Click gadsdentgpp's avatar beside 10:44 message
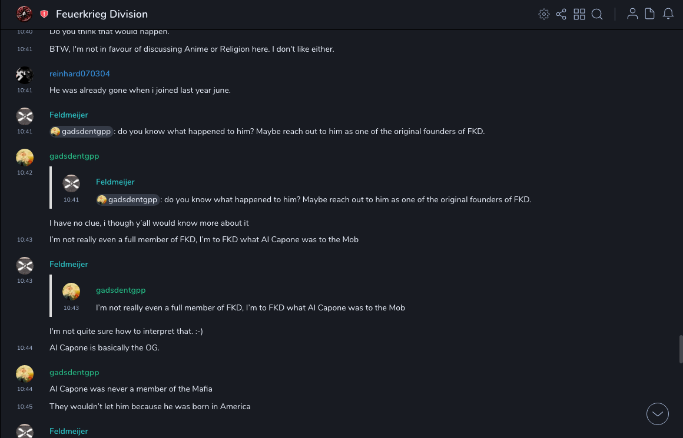This screenshot has width=683, height=438. click(25, 374)
